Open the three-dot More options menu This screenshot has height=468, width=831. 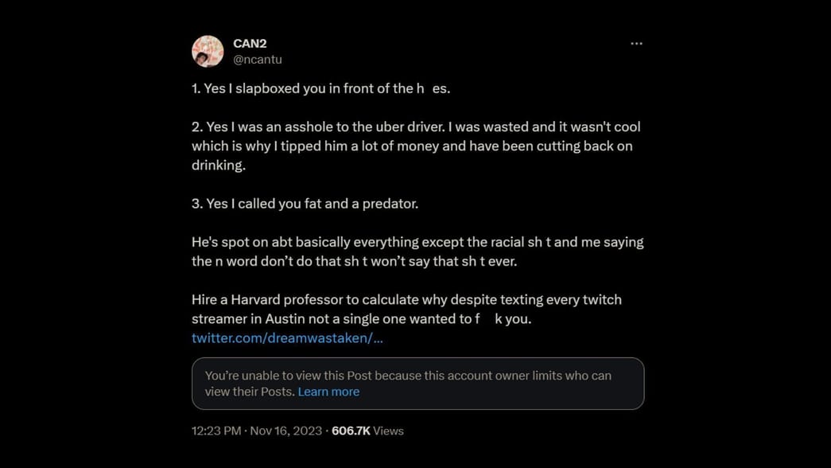pyautogui.click(x=636, y=44)
